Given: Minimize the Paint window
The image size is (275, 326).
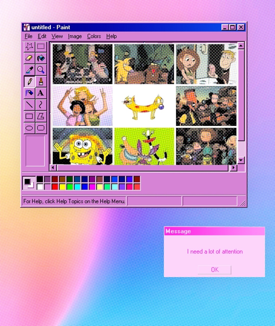Looking at the screenshot, I should [x=225, y=27].
